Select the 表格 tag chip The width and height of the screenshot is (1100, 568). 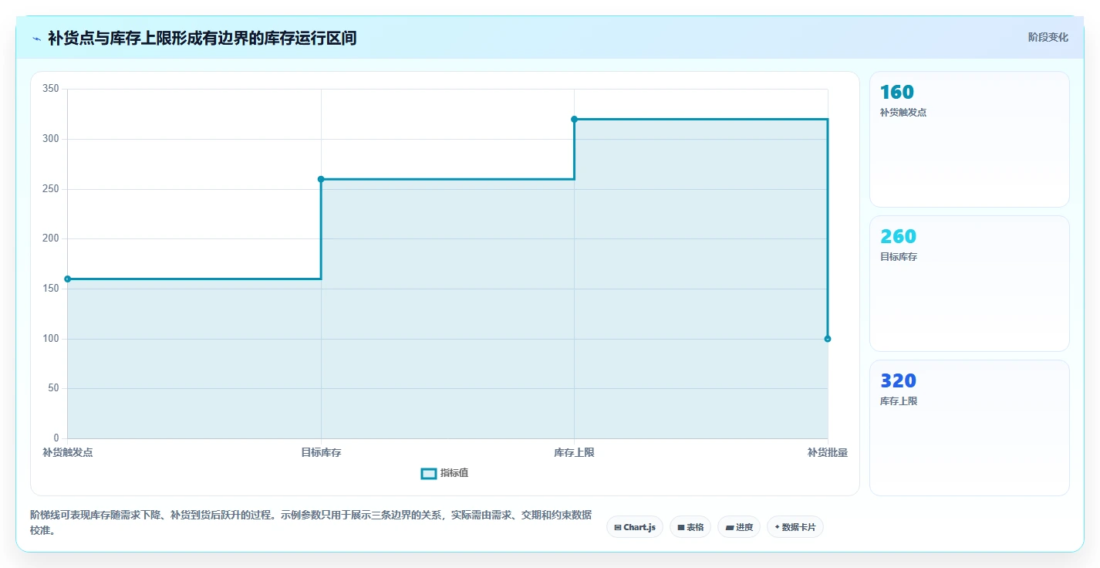690,527
